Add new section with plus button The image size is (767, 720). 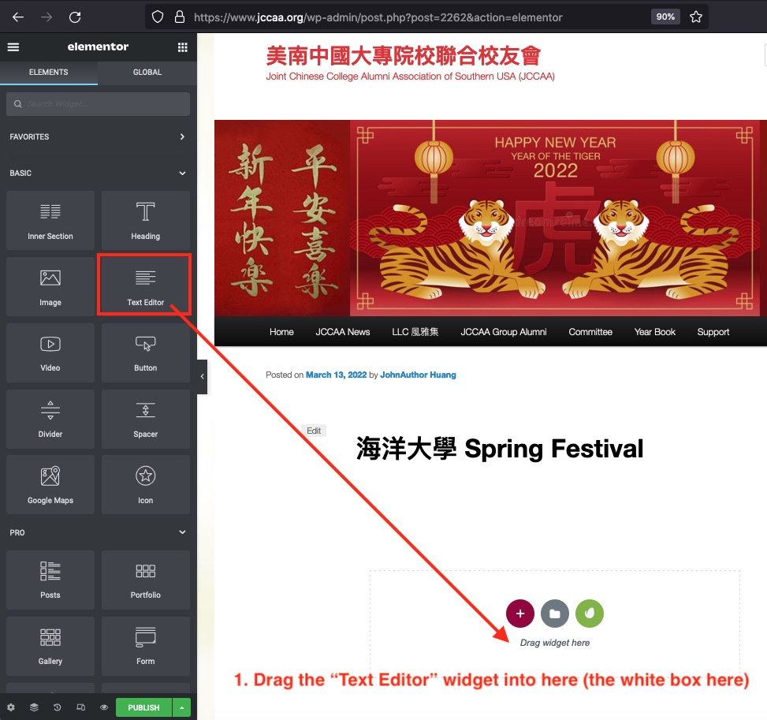[x=520, y=614]
